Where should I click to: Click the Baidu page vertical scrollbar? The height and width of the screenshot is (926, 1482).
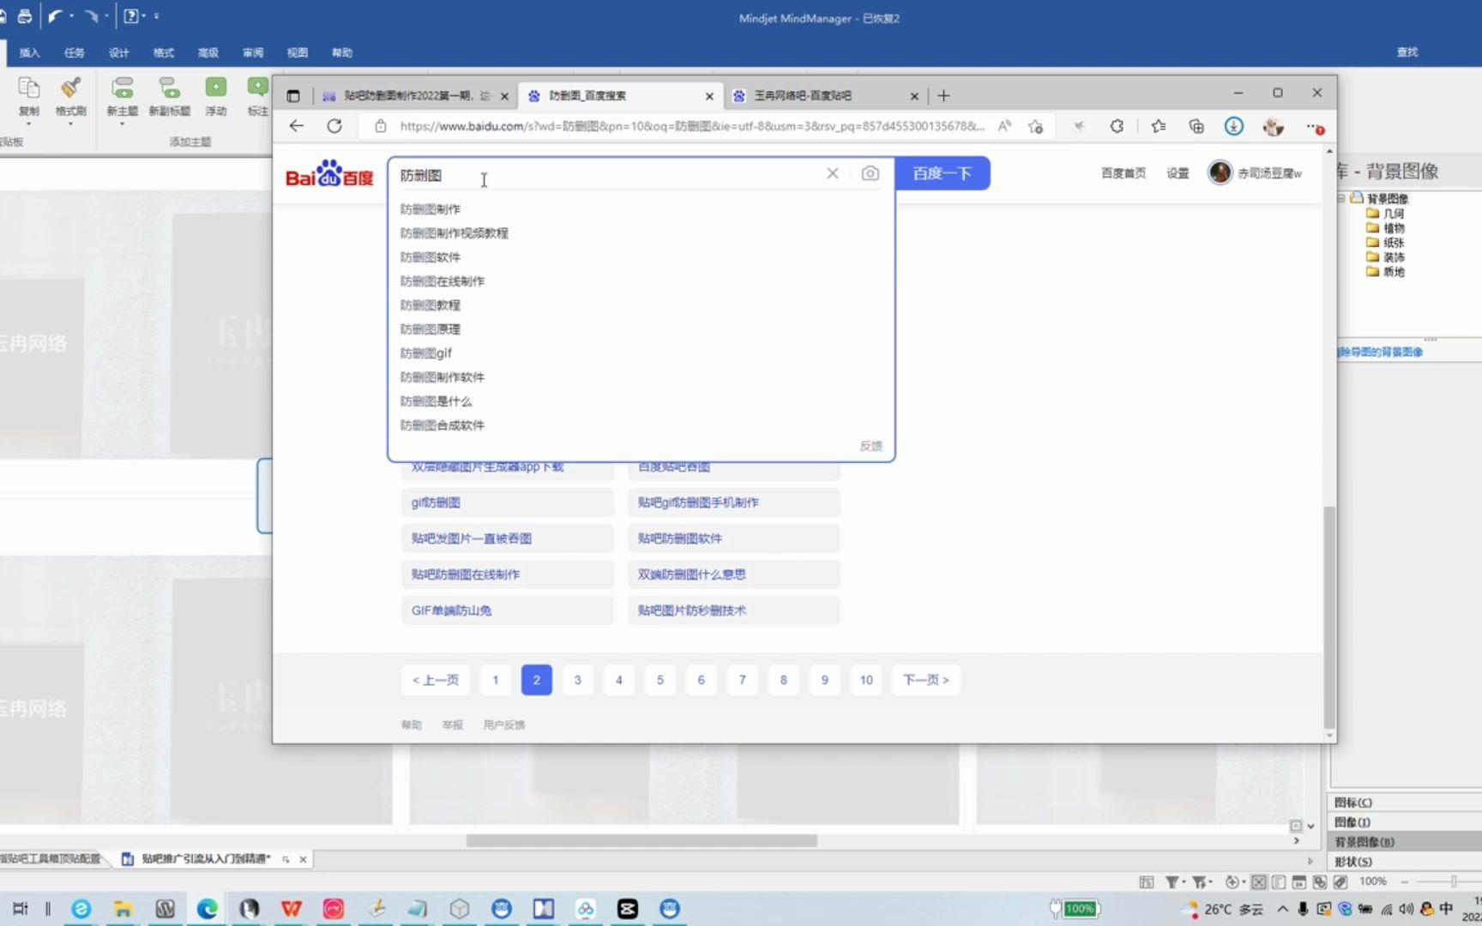(x=1329, y=617)
